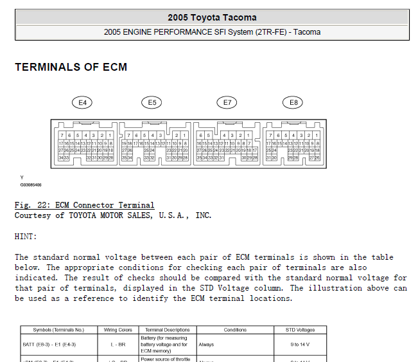Screen dimensions: 418x362
Task: Click the 'STD Voltages' table header
Action: coord(300,330)
